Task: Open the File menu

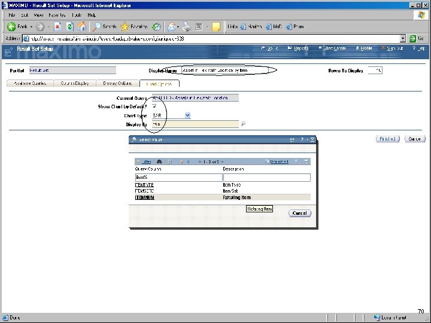Action: point(11,15)
